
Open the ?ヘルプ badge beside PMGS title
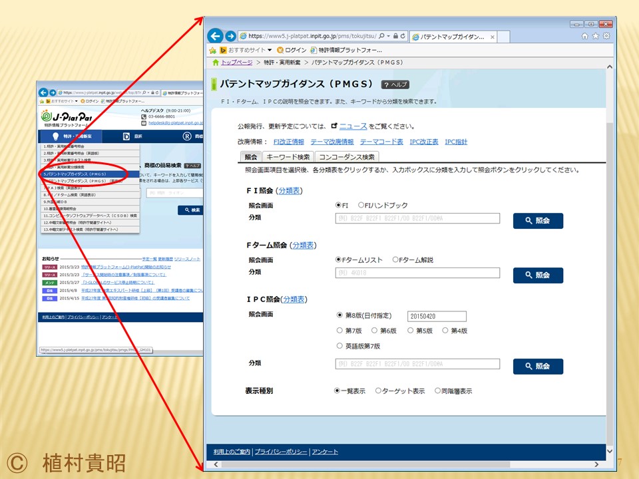tap(395, 84)
